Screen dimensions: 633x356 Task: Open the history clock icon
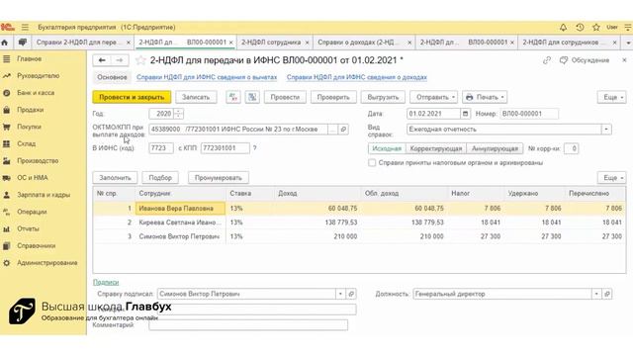coord(580,27)
